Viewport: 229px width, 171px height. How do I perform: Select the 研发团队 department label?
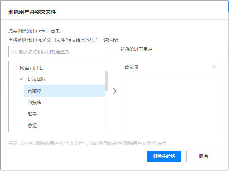(37, 79)
